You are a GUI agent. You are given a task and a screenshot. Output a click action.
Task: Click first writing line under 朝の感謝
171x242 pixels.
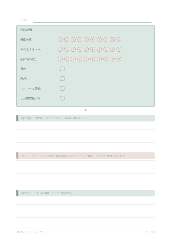tap(85, 126)
